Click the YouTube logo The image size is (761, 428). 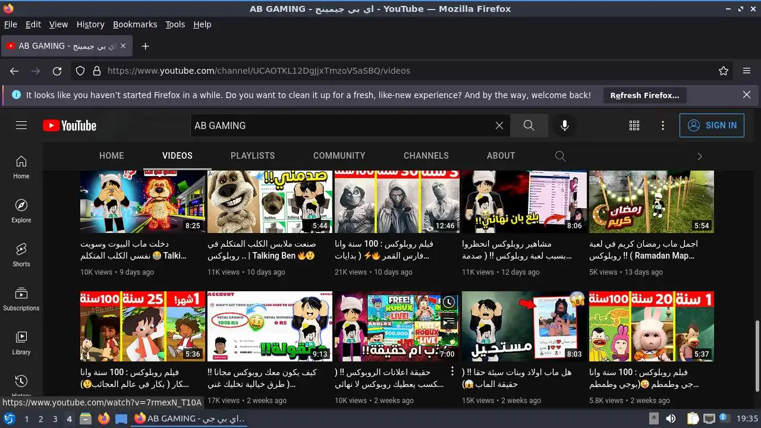70,125
